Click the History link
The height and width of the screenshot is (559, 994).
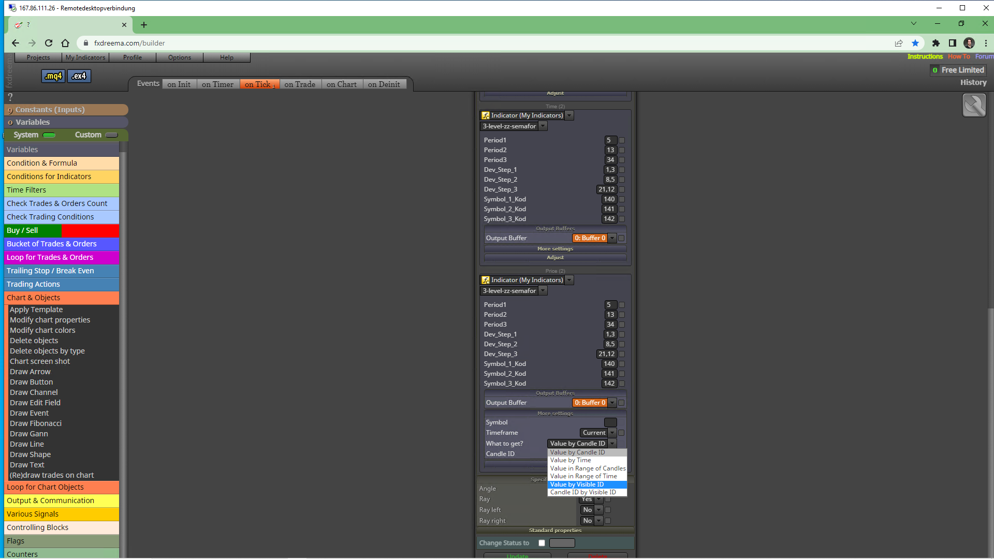pyautogui.click(x=973, y=82)
